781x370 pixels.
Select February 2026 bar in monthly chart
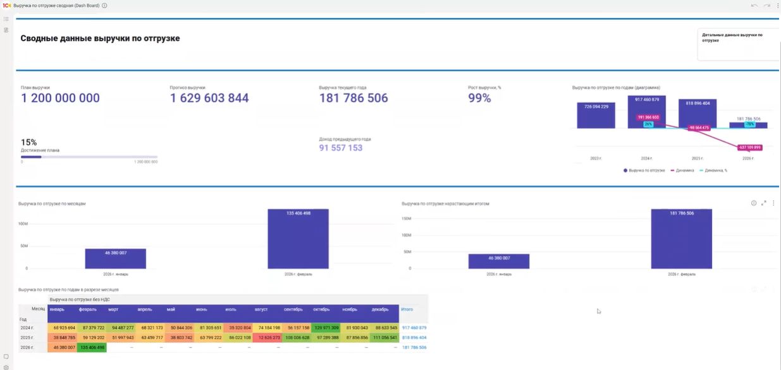point(298,239)
